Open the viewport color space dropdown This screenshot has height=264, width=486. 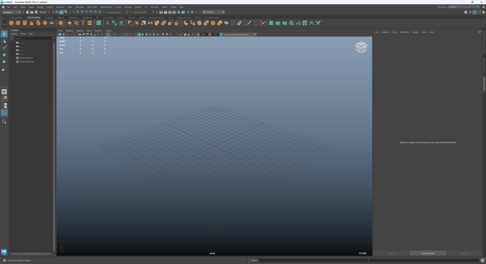click(x=239, y=35)
